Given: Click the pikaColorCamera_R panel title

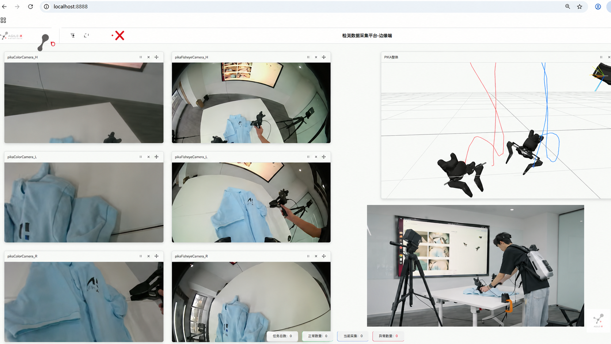Looking at the screenshot, I should [22, 256].
